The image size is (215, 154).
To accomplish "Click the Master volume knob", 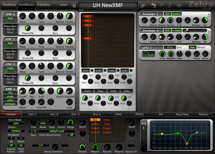I will pyautogui.click(x=95, y=147).
